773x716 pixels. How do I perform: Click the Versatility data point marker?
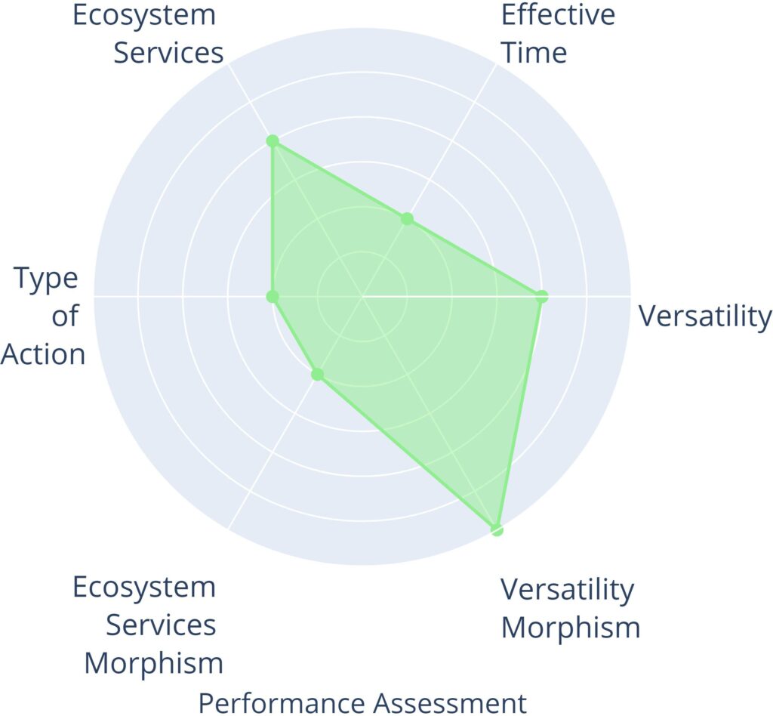coord(541,297)
